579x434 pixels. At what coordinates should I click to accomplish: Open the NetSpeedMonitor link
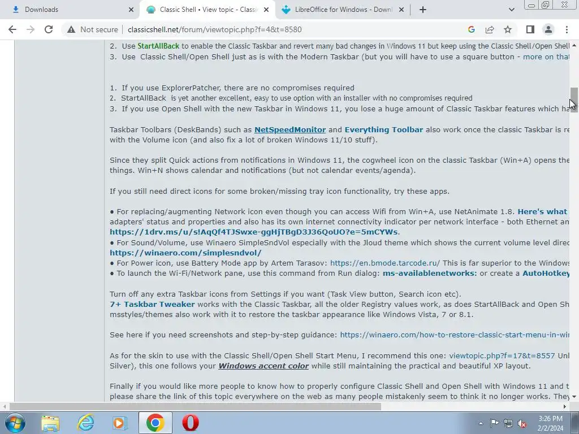click(290, 129)
